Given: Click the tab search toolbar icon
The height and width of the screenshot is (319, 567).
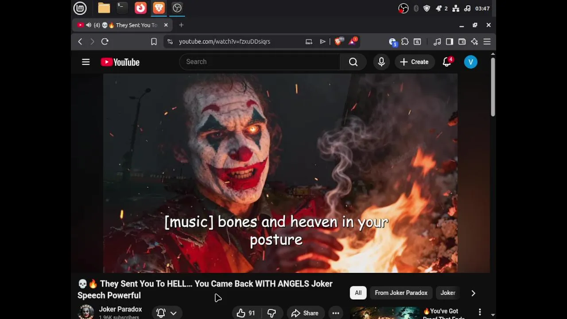Looking at the screenshot, I should (x=417, y=42).
